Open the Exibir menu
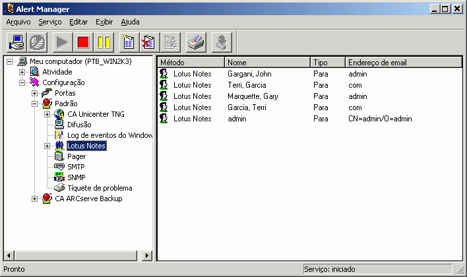This screenshot has height=277, width=467. coord(104,22)
